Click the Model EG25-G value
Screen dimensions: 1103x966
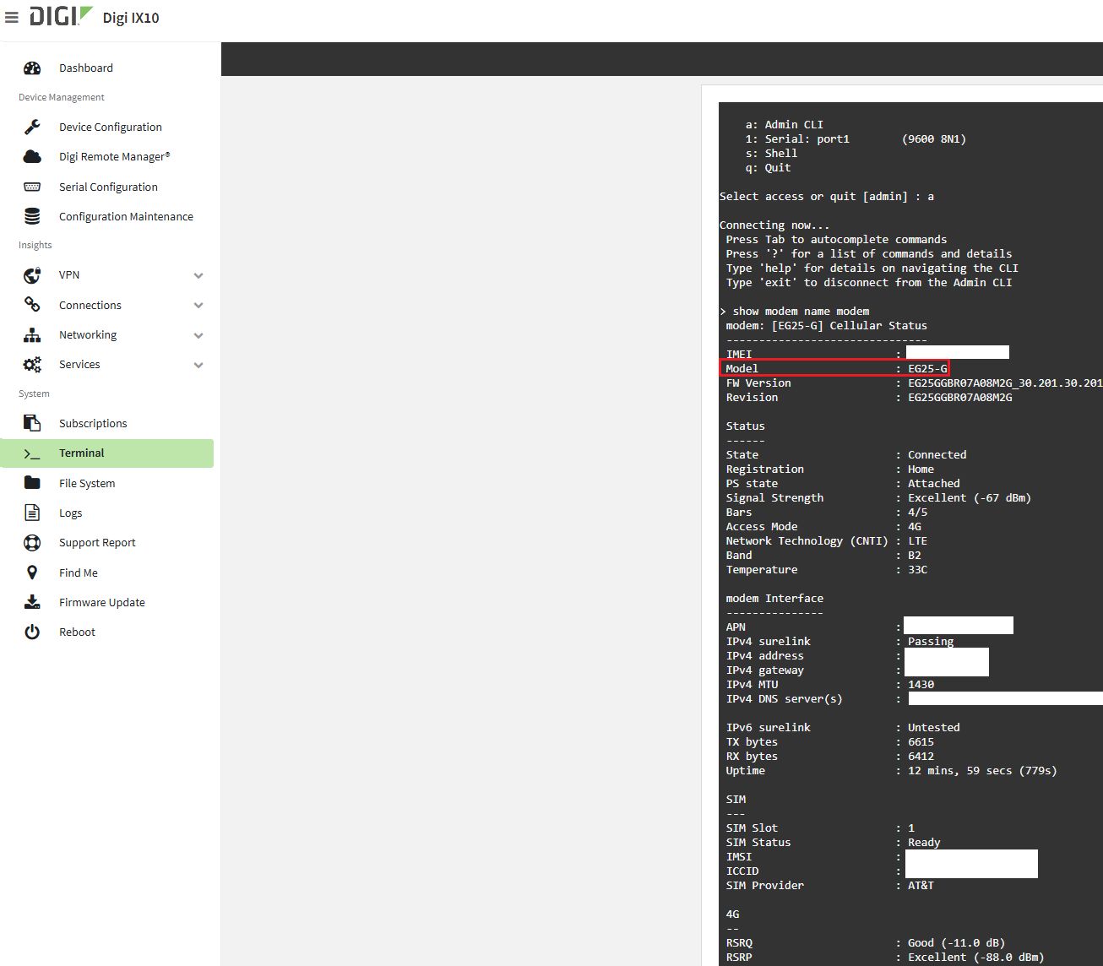[927, 368]
